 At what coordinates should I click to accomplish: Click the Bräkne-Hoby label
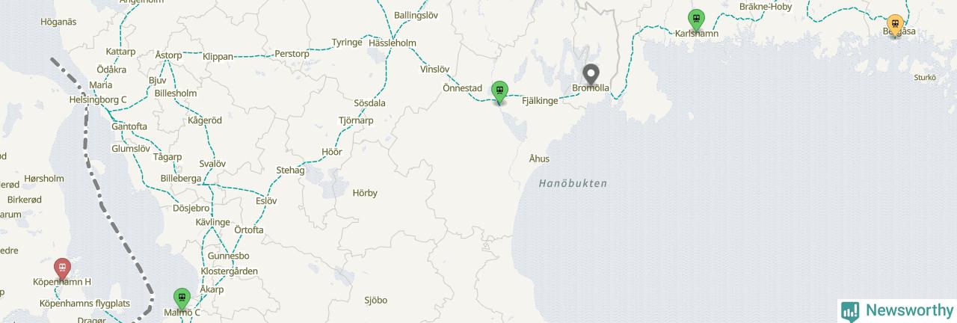pos(765,7)
